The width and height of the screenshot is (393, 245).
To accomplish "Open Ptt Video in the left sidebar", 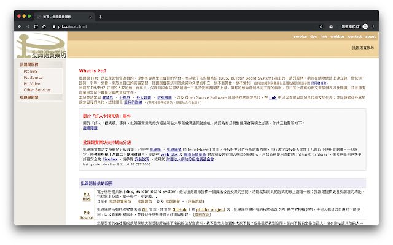I will click(32, 84).
